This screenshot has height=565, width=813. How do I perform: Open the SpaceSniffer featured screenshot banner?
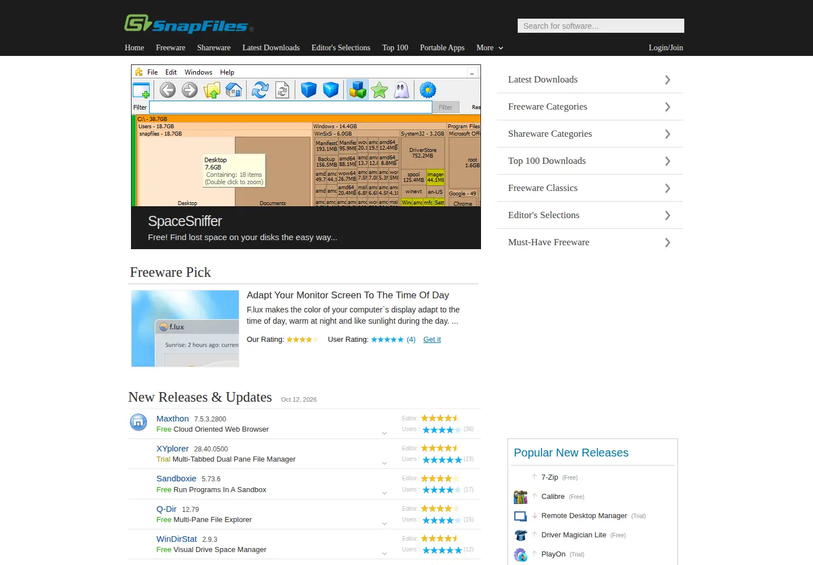point(306,157)
